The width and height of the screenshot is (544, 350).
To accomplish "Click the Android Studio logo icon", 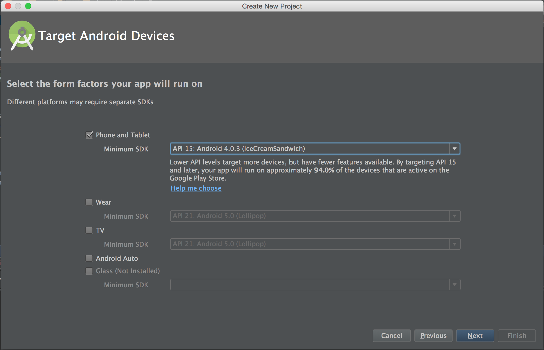I will click(22, 35).
